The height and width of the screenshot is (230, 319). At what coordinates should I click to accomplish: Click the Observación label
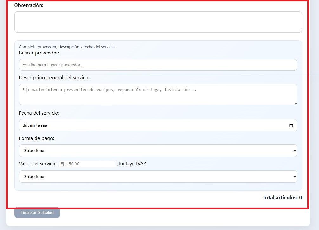pyautogui.click(x=29, y=5)
